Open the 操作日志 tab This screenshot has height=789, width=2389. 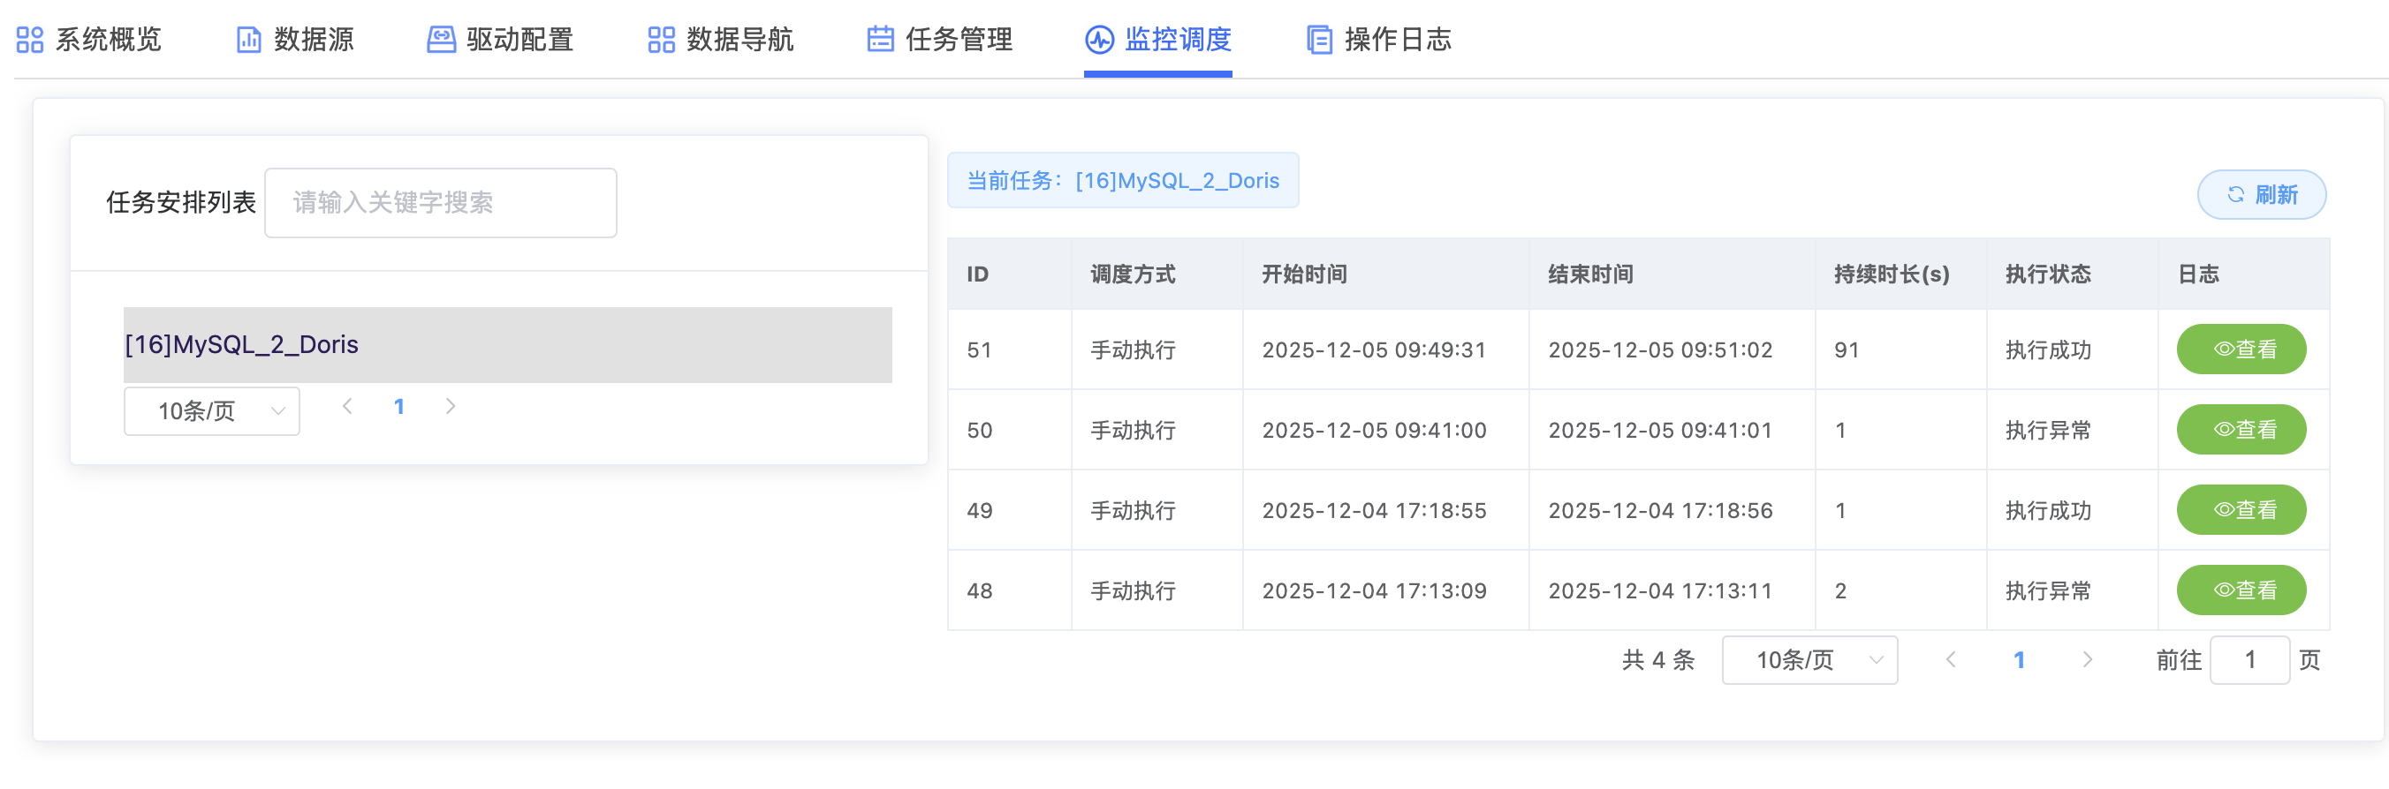click(1397, 40)
